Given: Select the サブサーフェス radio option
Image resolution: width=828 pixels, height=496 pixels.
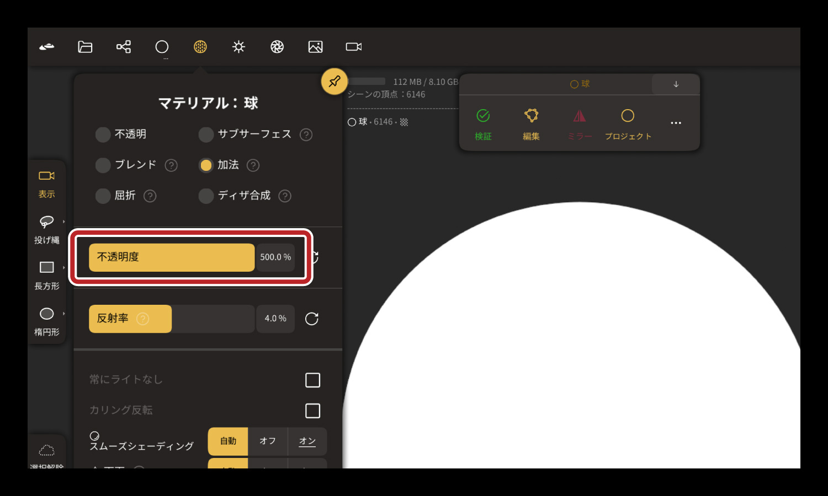Looking at the screenshot, I should coord(206,134).
